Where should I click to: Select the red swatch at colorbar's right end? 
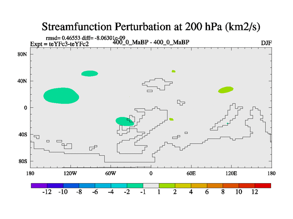pyautogui.click(x=263, y=185)
